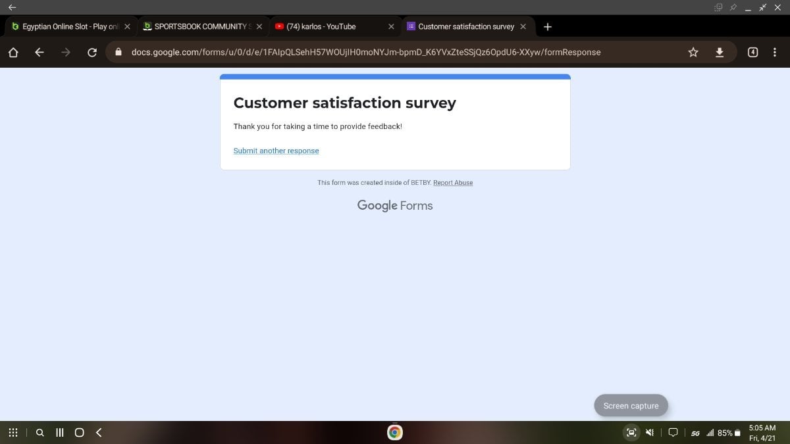Viewport: 790px width, 444px height.
Task: Open the Chrome three-dot menu
Action: point(775,53)
